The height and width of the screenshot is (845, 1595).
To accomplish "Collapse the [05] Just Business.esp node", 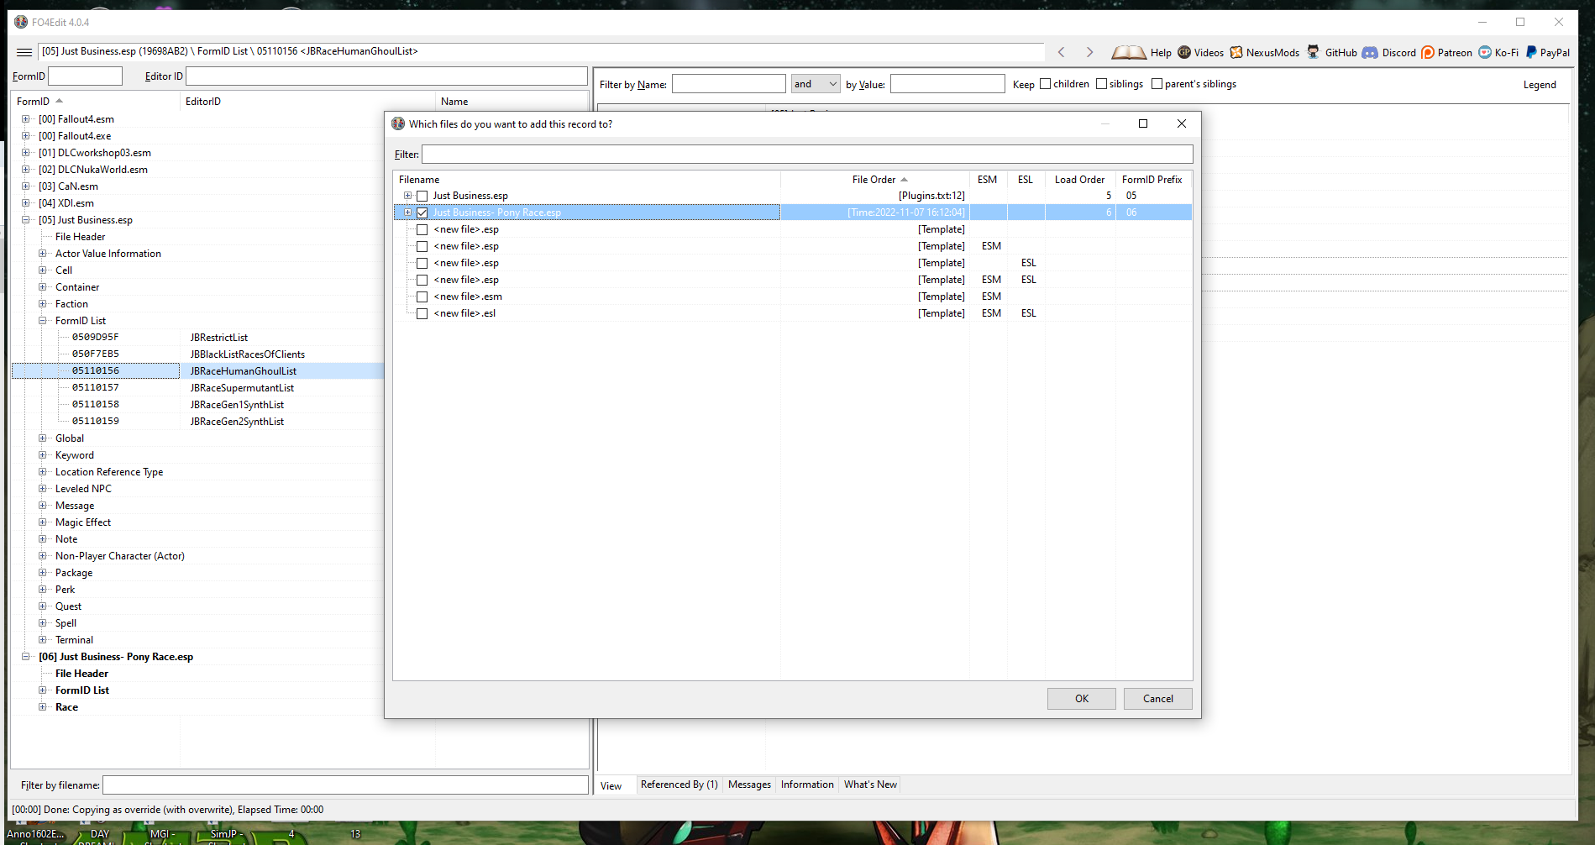I will point(26,220).
